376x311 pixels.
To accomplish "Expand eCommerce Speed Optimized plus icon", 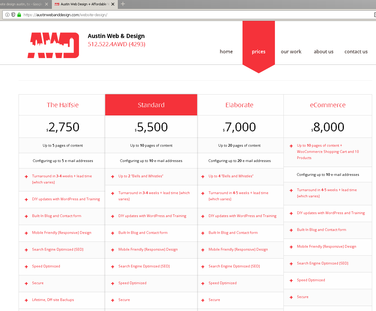I will click(291, 280).
